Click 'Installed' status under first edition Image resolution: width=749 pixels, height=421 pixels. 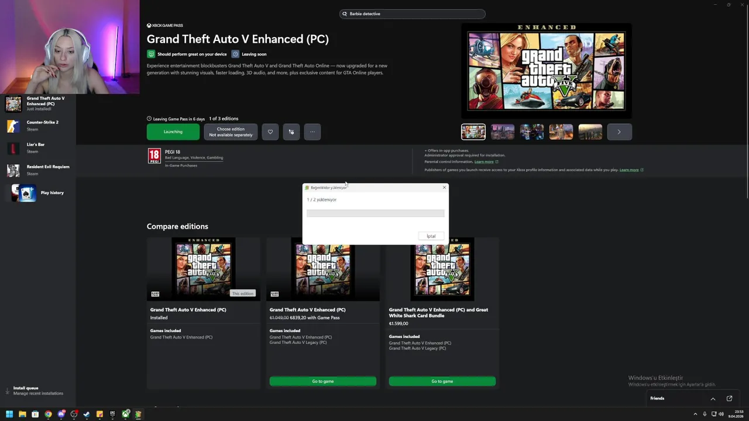[159, 318]
